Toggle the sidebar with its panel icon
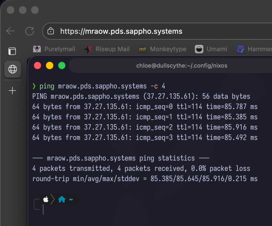Screen dimensions: 272x226 click(x=13, y=51)
